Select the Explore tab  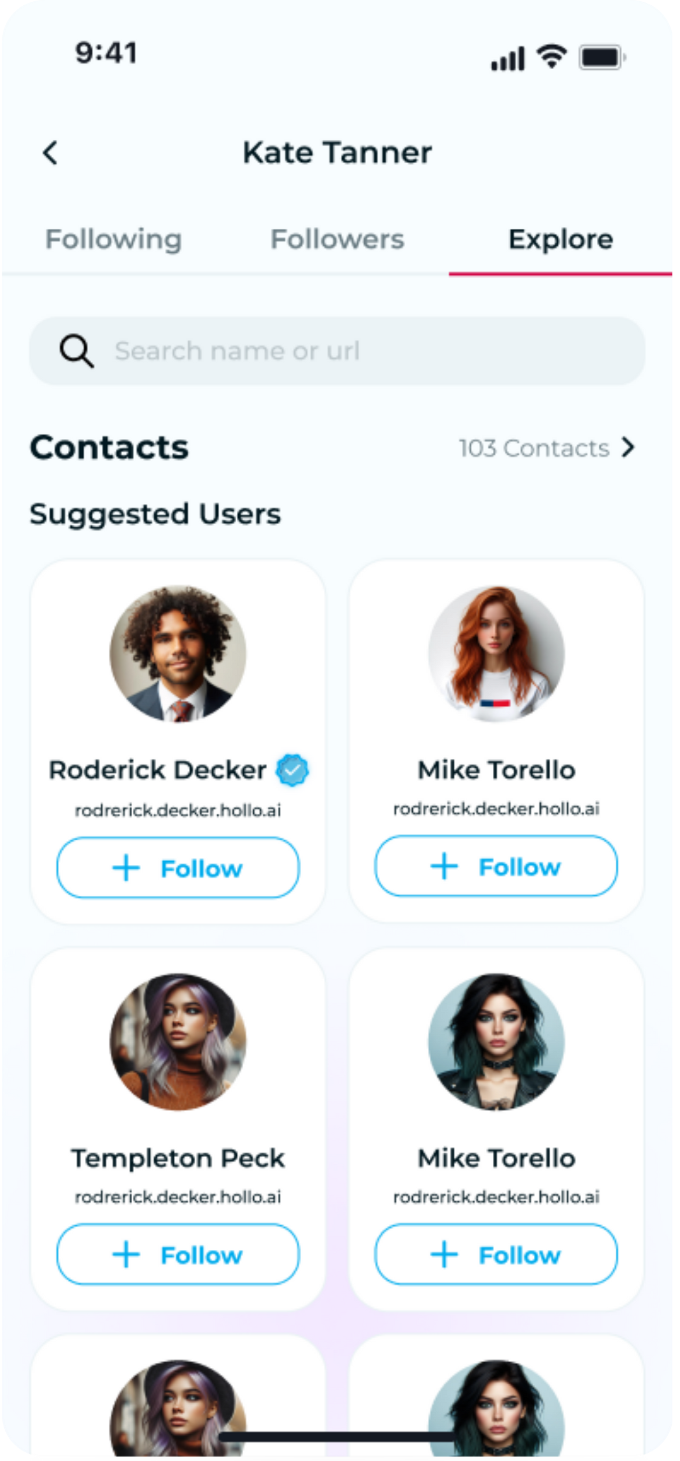coord(561,239)
